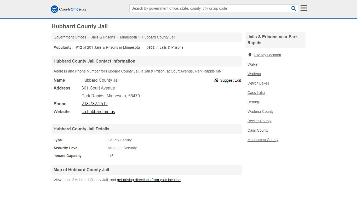Click Jails & Prisons near Park Rapids heading
This screenshot has height=201, width=357.
tap(273, 40)
